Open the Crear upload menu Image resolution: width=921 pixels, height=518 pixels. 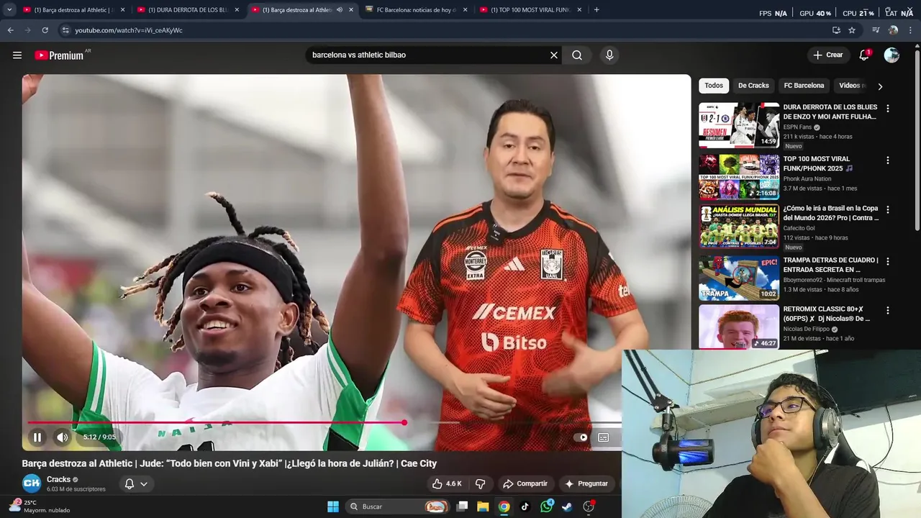[x=828, y=55]
